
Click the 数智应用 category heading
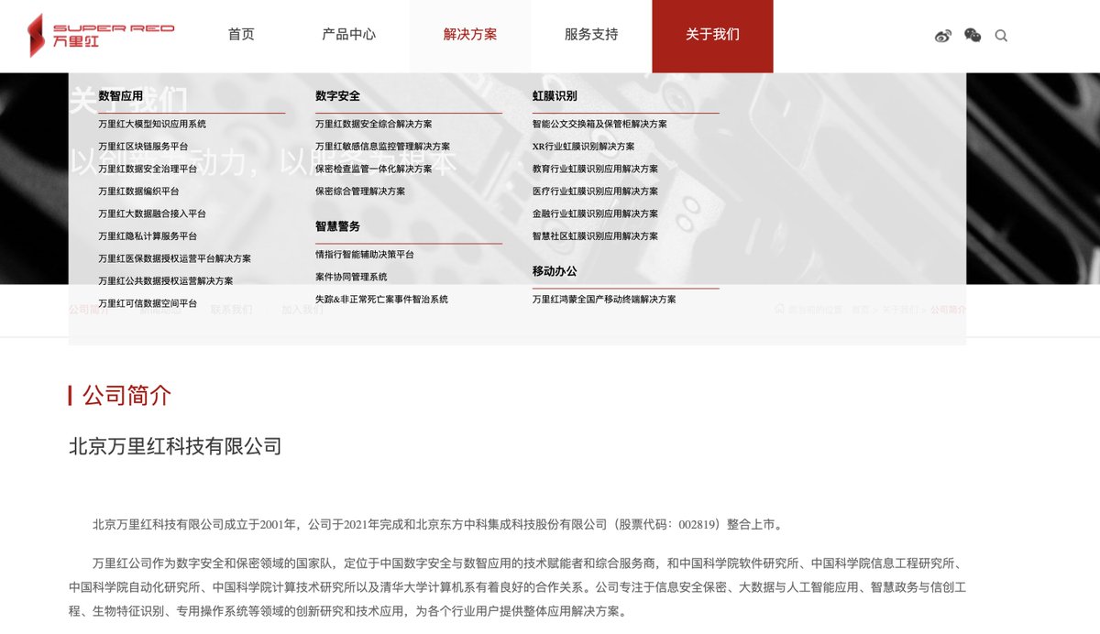tap(121, 96)
